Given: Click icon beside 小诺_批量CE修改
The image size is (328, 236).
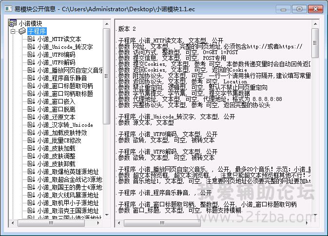Looking at the screenshot, I should (31, 140).
